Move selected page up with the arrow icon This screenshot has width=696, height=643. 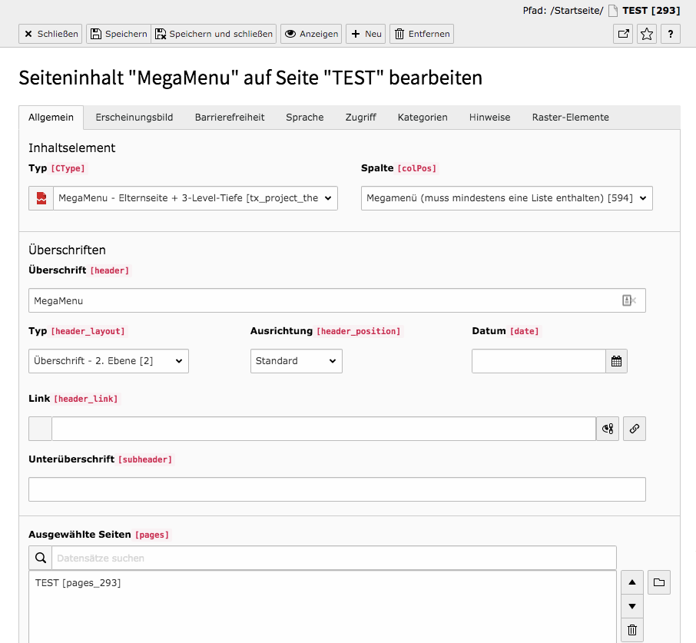[x=631, y=582]
